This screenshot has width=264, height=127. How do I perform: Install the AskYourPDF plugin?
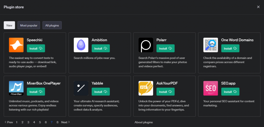pyautogui.click(x=165, y=92)
